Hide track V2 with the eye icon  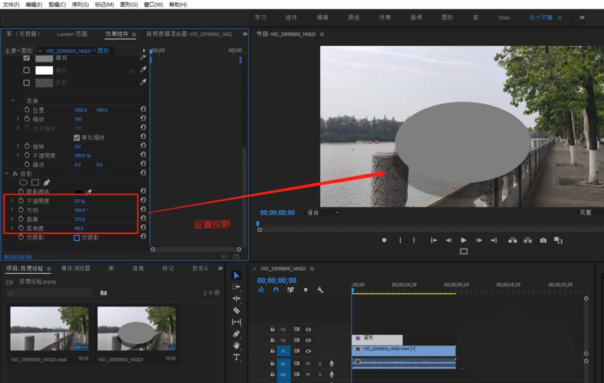pos(309,340)
